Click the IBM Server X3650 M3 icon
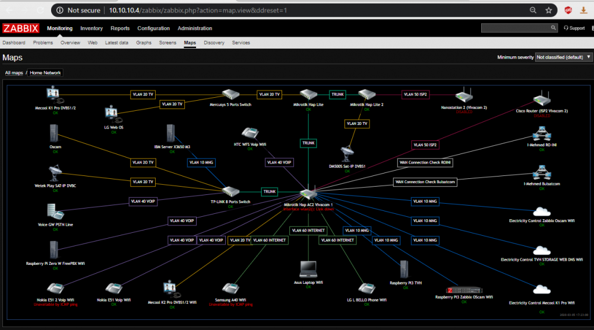This screenshot has height=330, width=594. pos(171,134)
